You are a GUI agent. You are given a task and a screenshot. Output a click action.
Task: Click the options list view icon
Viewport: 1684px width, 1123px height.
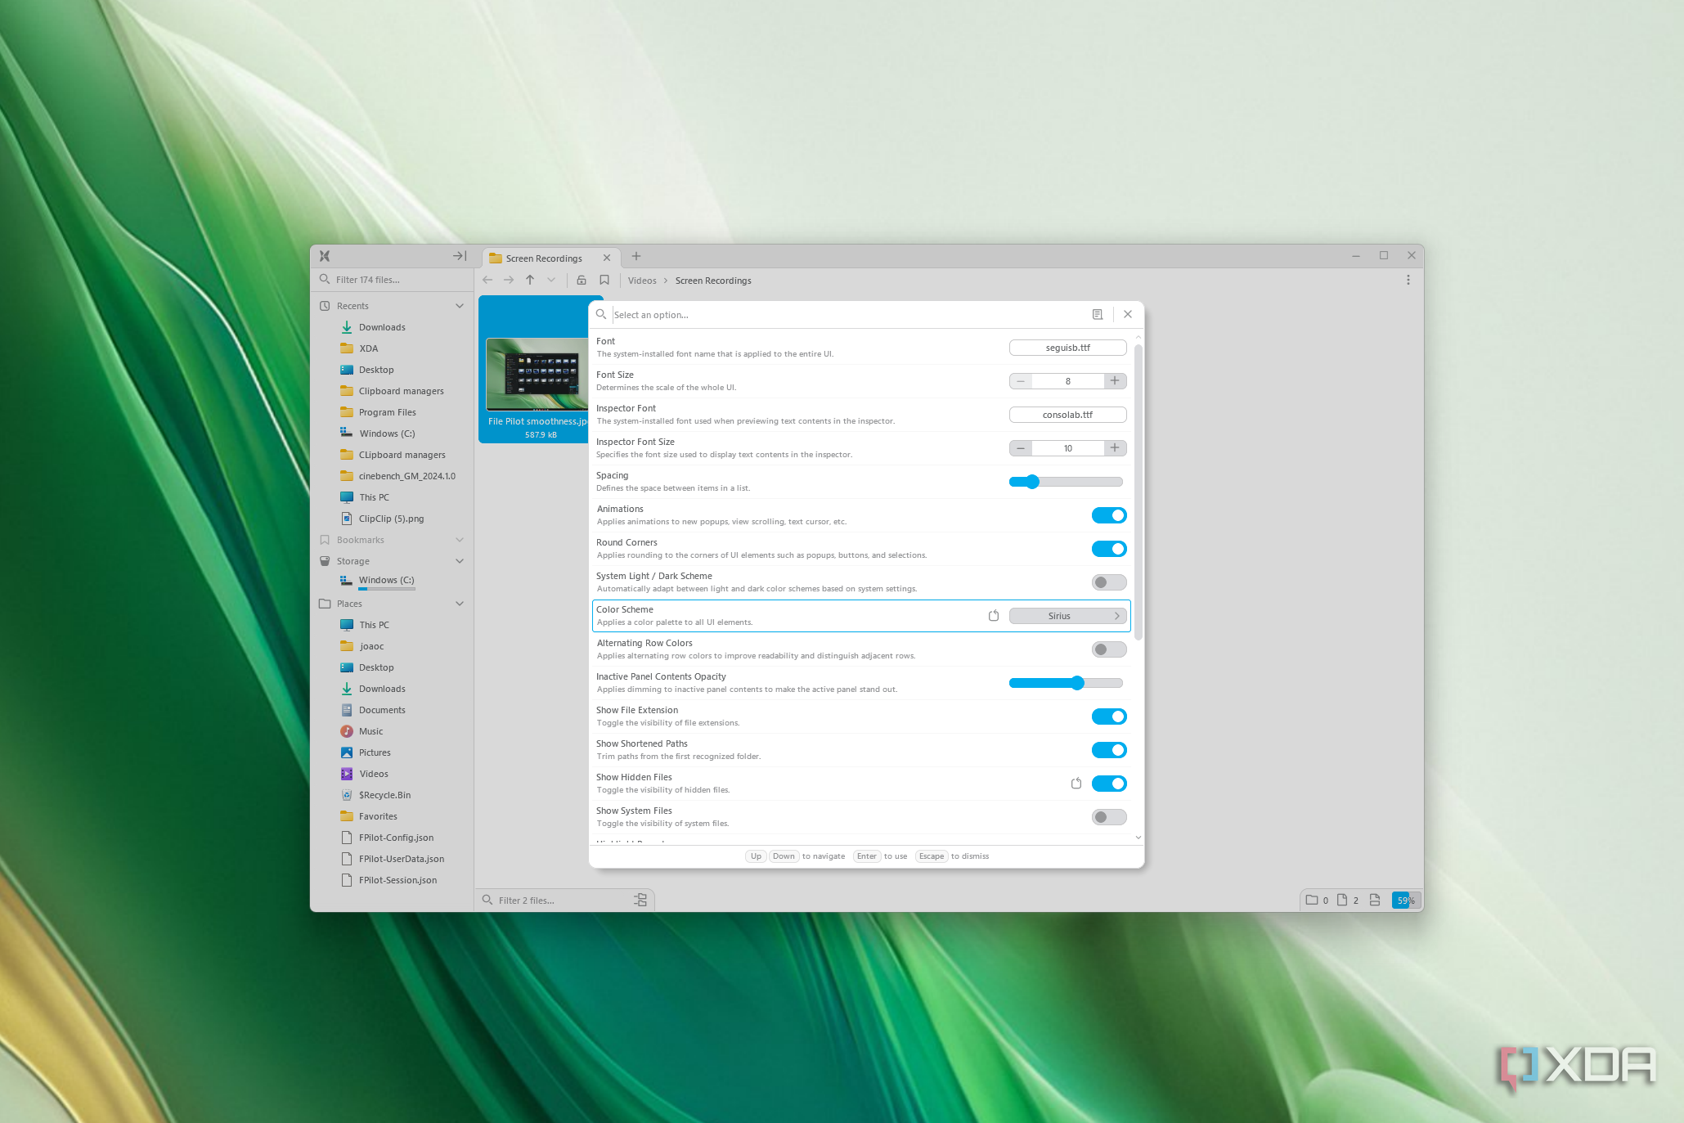(x=1098, y=314)
